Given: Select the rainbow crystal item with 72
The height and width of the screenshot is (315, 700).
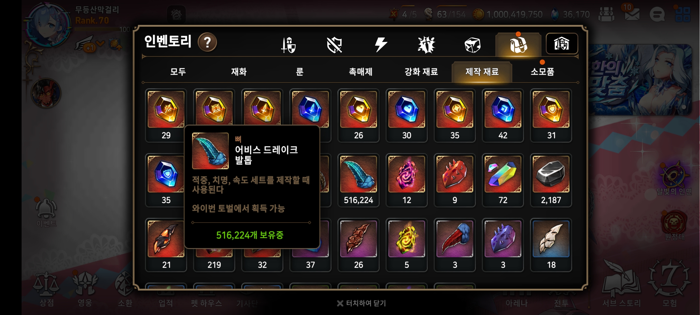Looking at the screenshot, I should coord(503,180).
